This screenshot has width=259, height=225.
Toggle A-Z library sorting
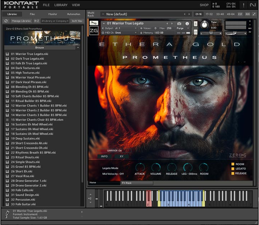(x=37, y=21)
